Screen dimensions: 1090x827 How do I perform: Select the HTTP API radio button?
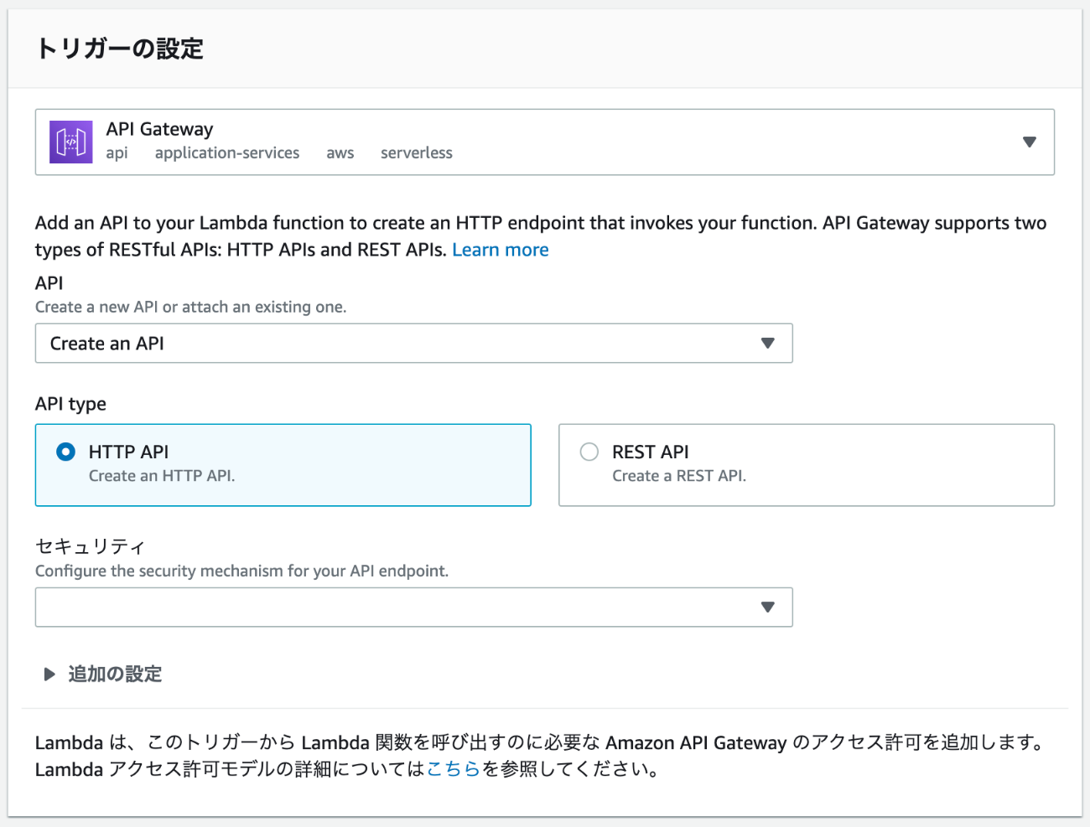coord(65,452)
